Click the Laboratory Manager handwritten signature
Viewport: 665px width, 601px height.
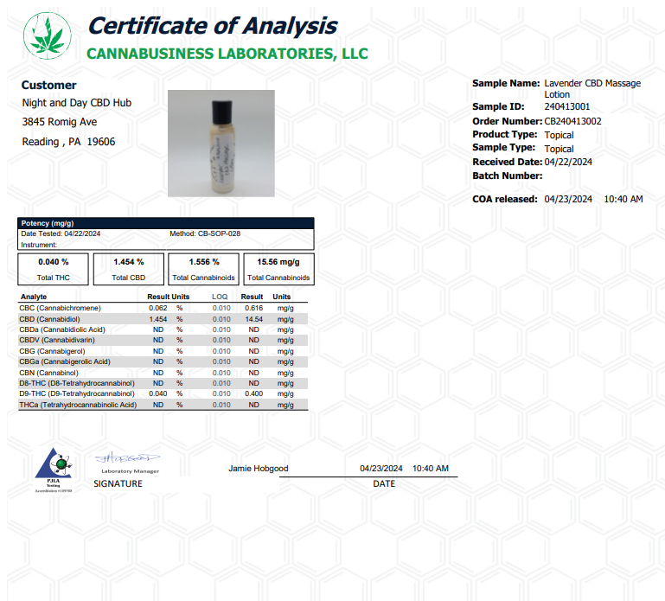click(128, 457)
